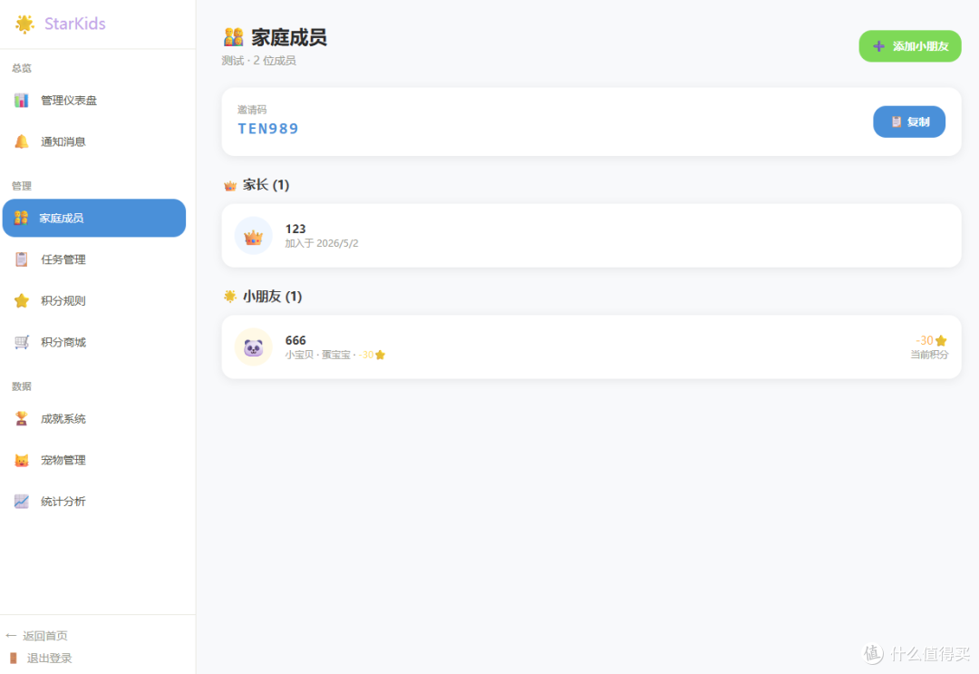Click the 家长 (1) section heading
The image size is (979, 674).
click(x=266, y=185)
